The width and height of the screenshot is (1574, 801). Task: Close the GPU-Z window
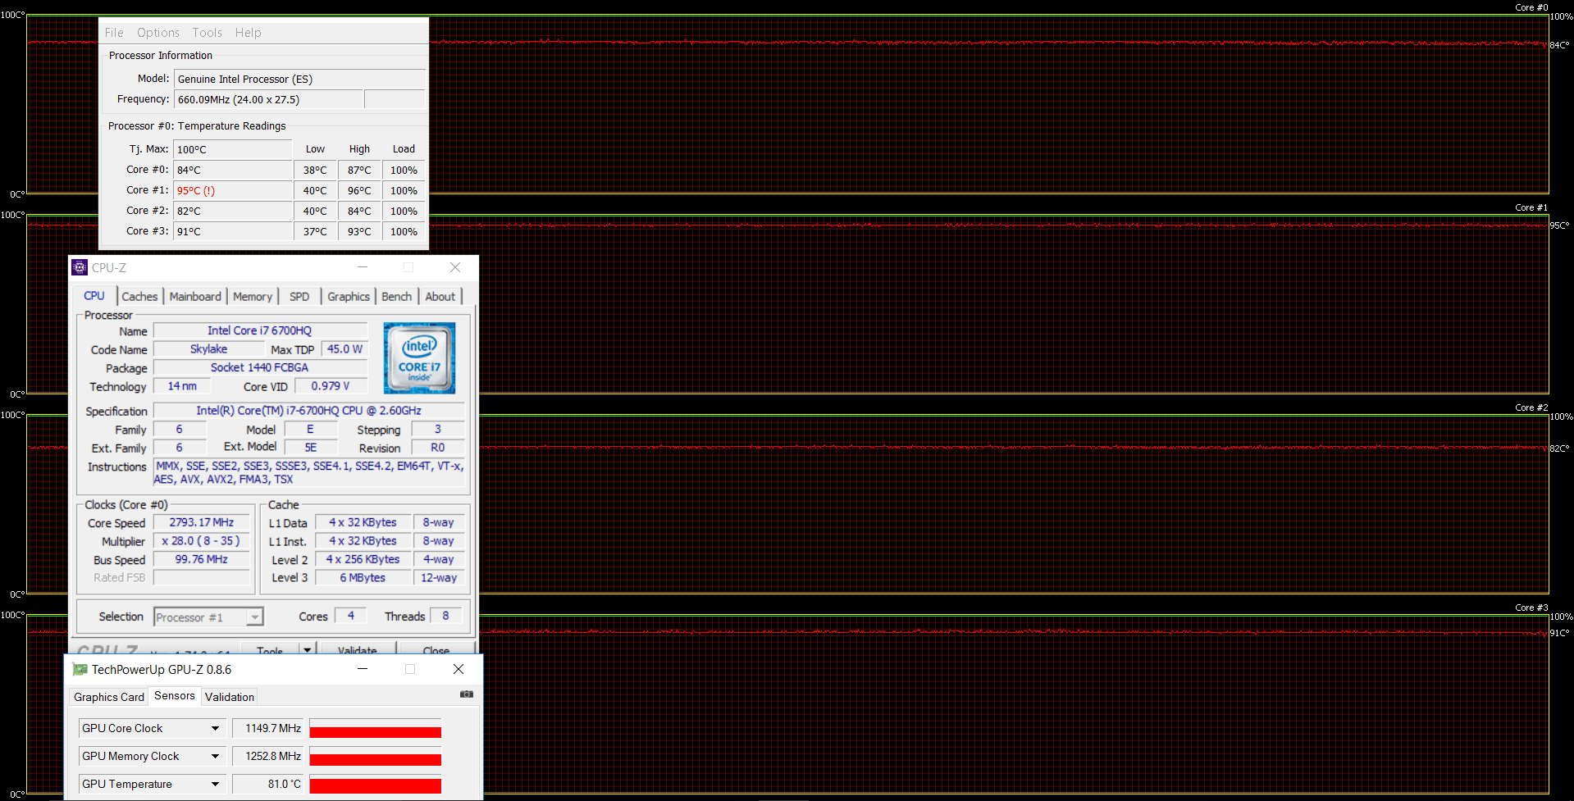coord(459,669)
